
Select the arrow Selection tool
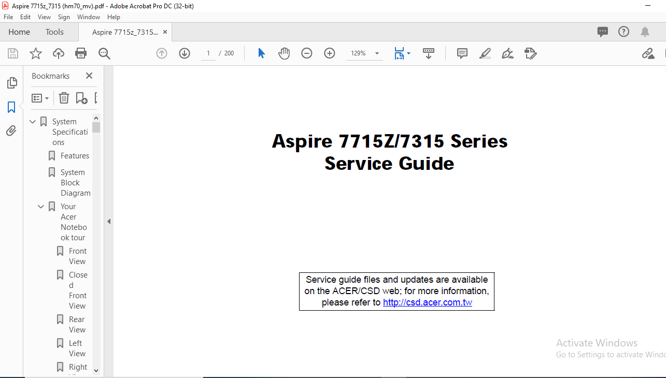pyautogui.click(x=261, y=53)
